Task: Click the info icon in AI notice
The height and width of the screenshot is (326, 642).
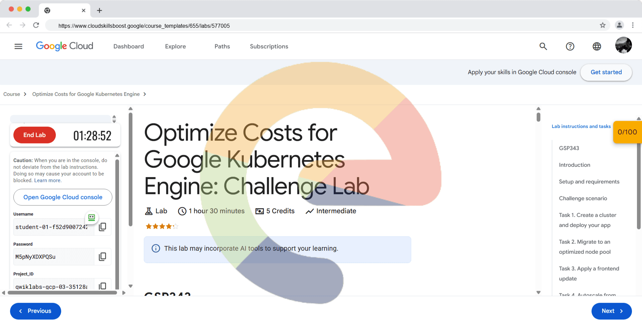Action: click(x=156, y=248)
